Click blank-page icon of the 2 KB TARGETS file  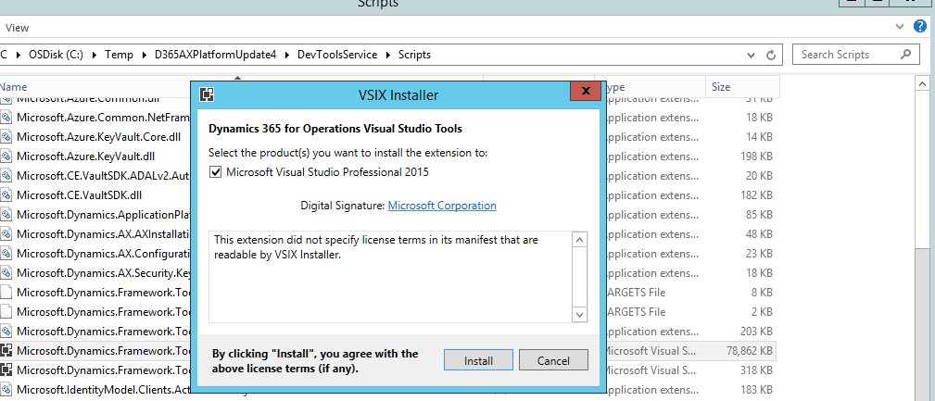click(6, 311)
